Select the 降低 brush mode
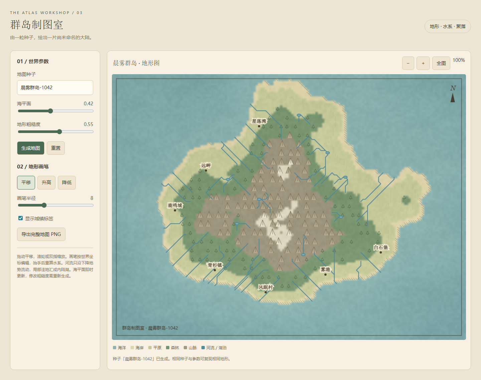This screenshot has width=481, height=380. pos(67,182)
